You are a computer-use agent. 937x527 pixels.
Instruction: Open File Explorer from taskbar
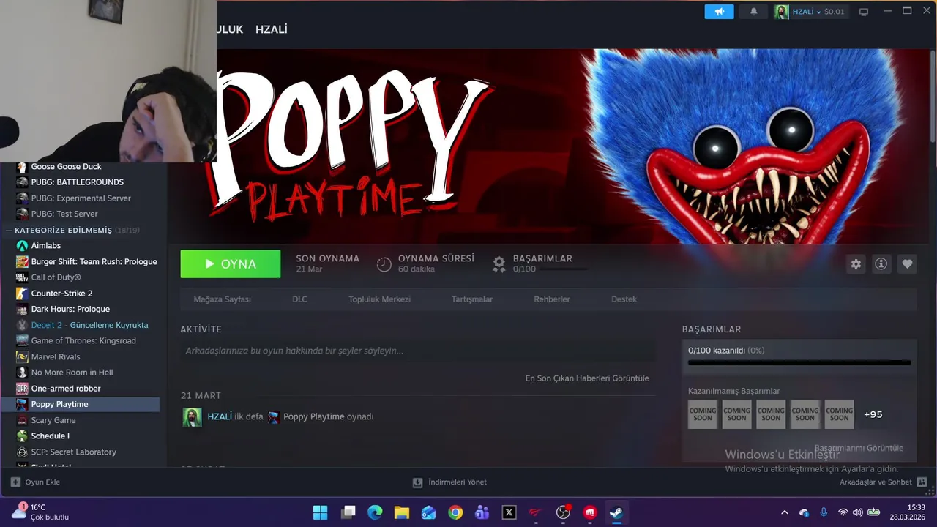402,512
